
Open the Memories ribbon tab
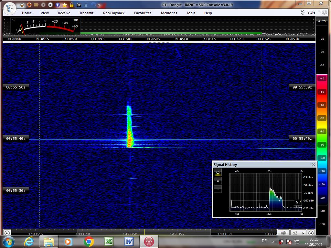point(169,13)
